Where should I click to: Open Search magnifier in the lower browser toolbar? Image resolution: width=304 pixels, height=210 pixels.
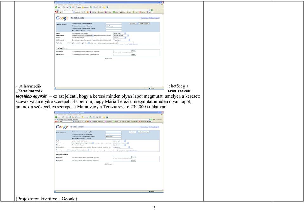click(x=76, y=117)
